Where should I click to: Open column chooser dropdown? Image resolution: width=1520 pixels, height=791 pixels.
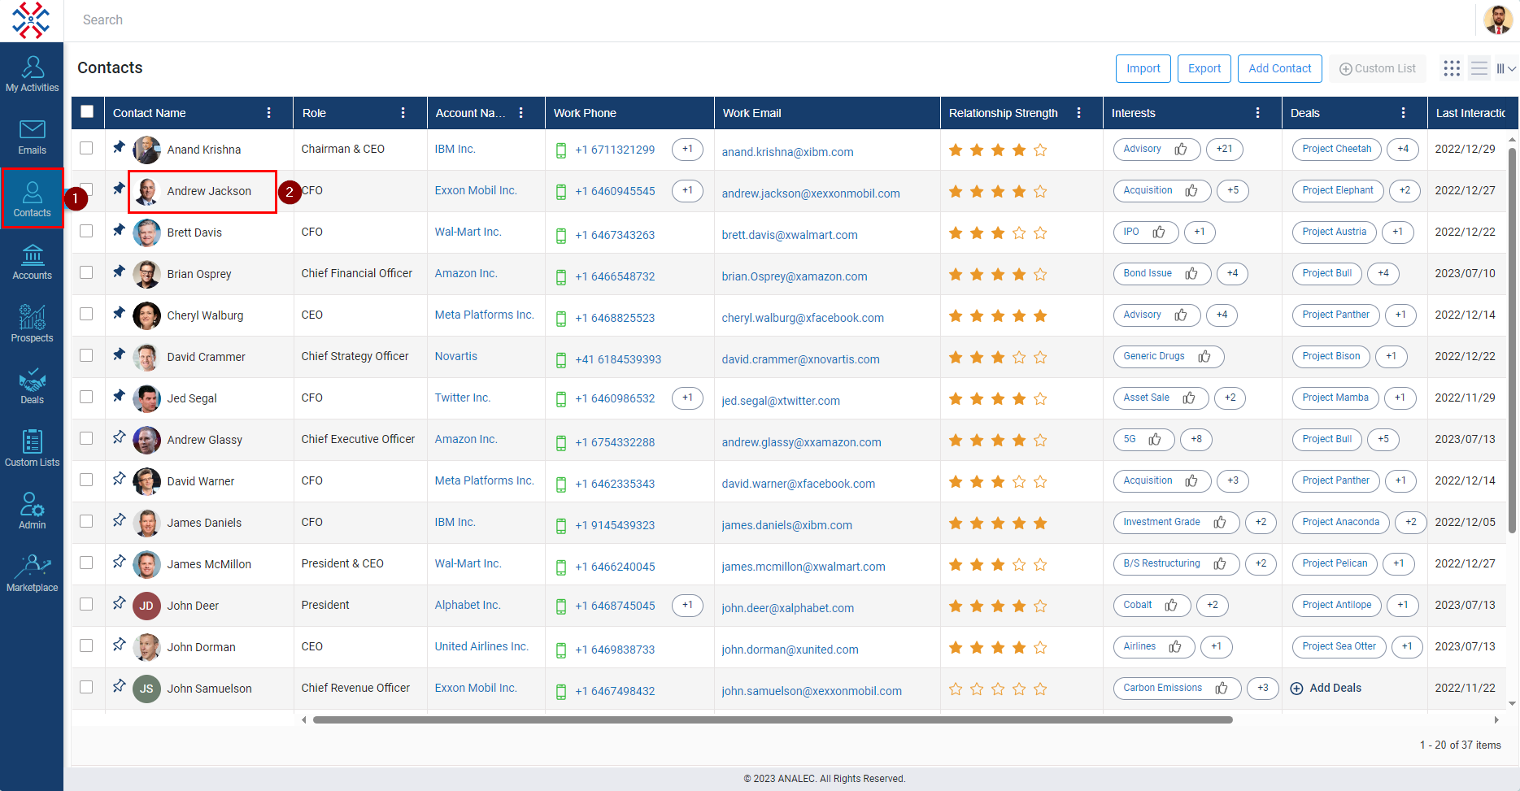pos(1506,68)
